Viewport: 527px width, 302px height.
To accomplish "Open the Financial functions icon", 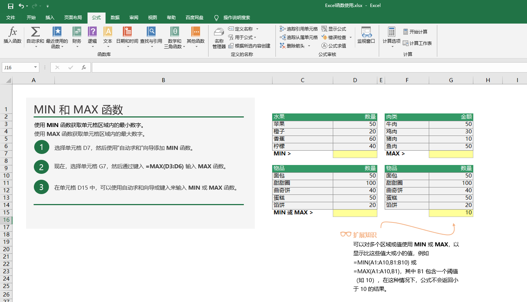I will [x=77, y=31].
